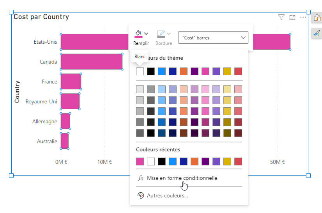The height and width of the screenshot is (213, 322).
Task: Choose the orange theme color swatch
Action: [x=184, y=71]
